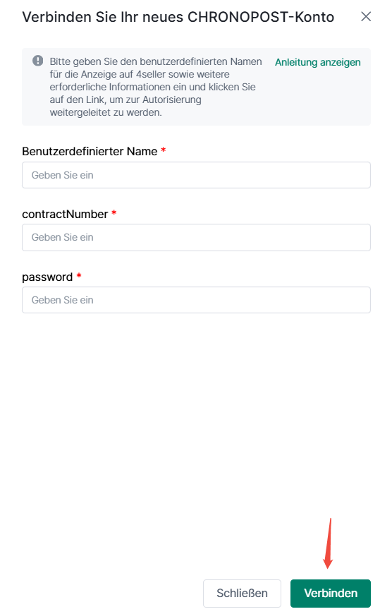Click red asterisk beside Benutzerdefinierter Name
This screenshot has width=380, height=614.
coord(163,150)
